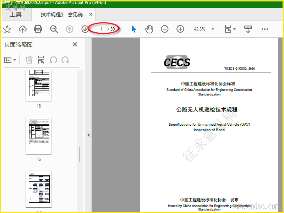Screen dimensions: 284x213
Task: Click the current page number field
Action: coord(101,29)
